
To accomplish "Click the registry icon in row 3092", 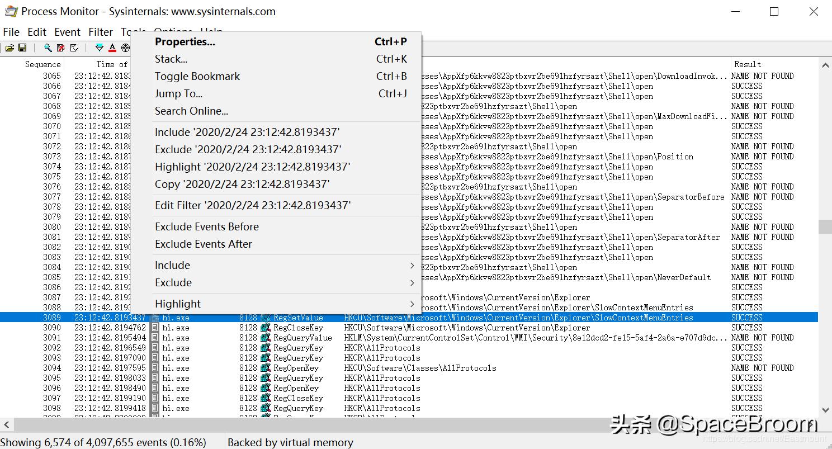I will pos(266,348).
